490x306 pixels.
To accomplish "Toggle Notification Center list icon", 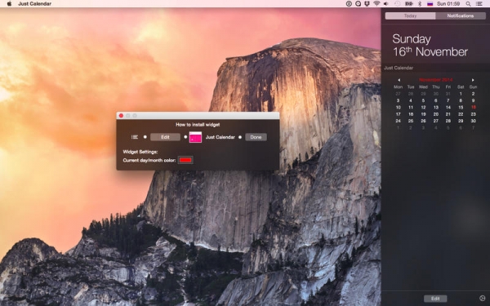I will coord(479,4).
